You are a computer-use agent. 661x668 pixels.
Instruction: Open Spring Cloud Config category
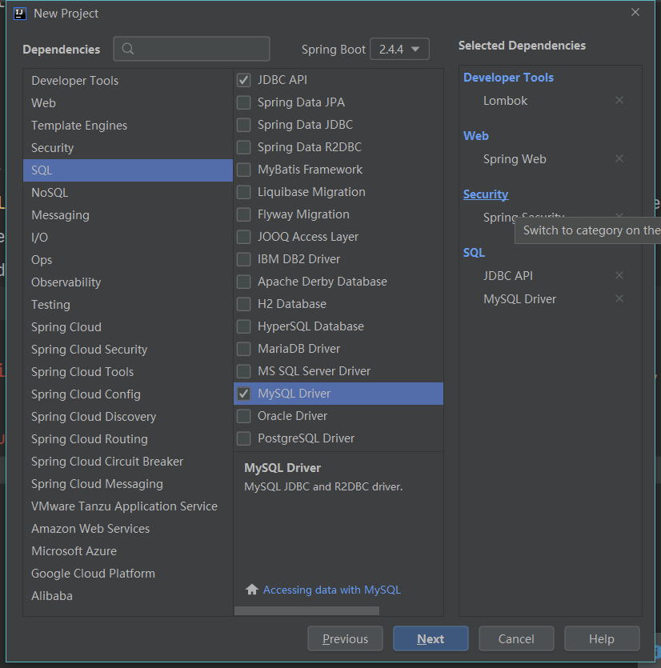(128, 394)
